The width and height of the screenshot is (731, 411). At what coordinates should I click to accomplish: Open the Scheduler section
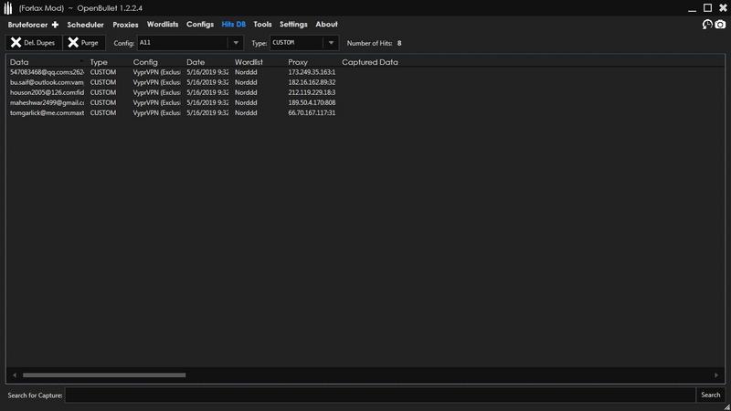click(85, 25)
